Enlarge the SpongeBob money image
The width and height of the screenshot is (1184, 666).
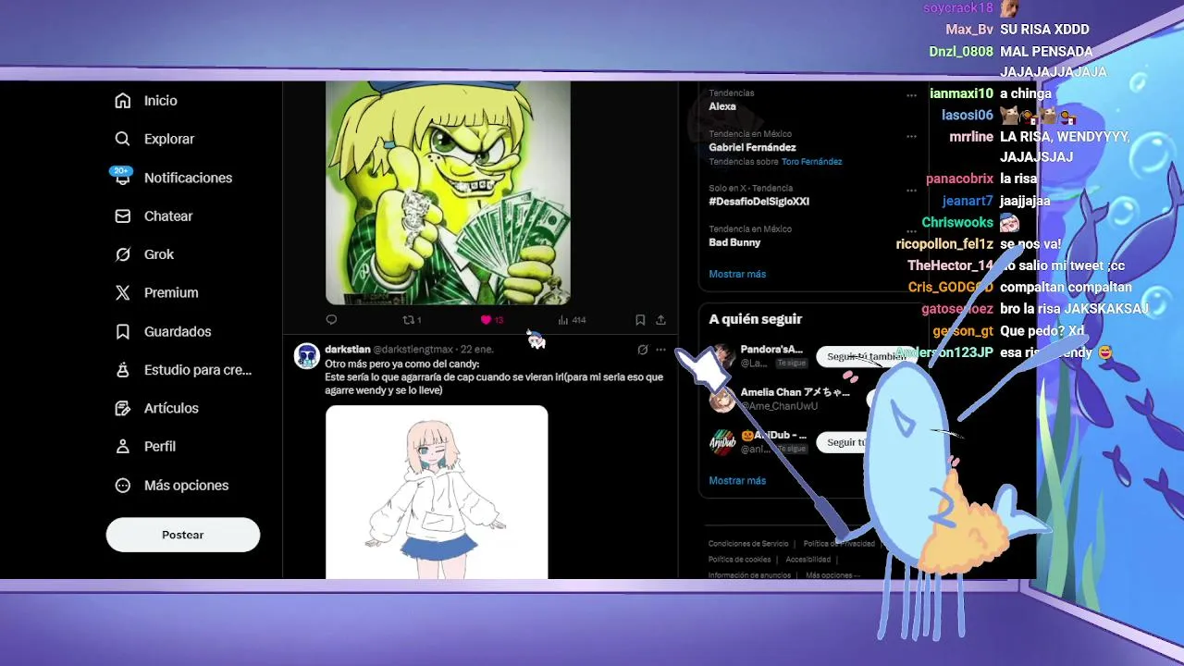point(448,192)
